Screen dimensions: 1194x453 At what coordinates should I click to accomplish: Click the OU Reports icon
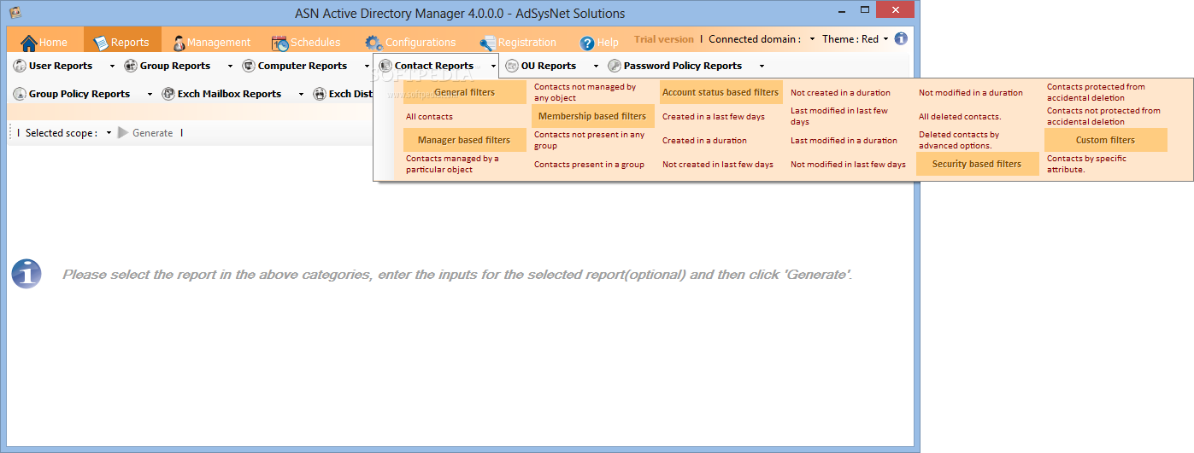pos(512,66)
